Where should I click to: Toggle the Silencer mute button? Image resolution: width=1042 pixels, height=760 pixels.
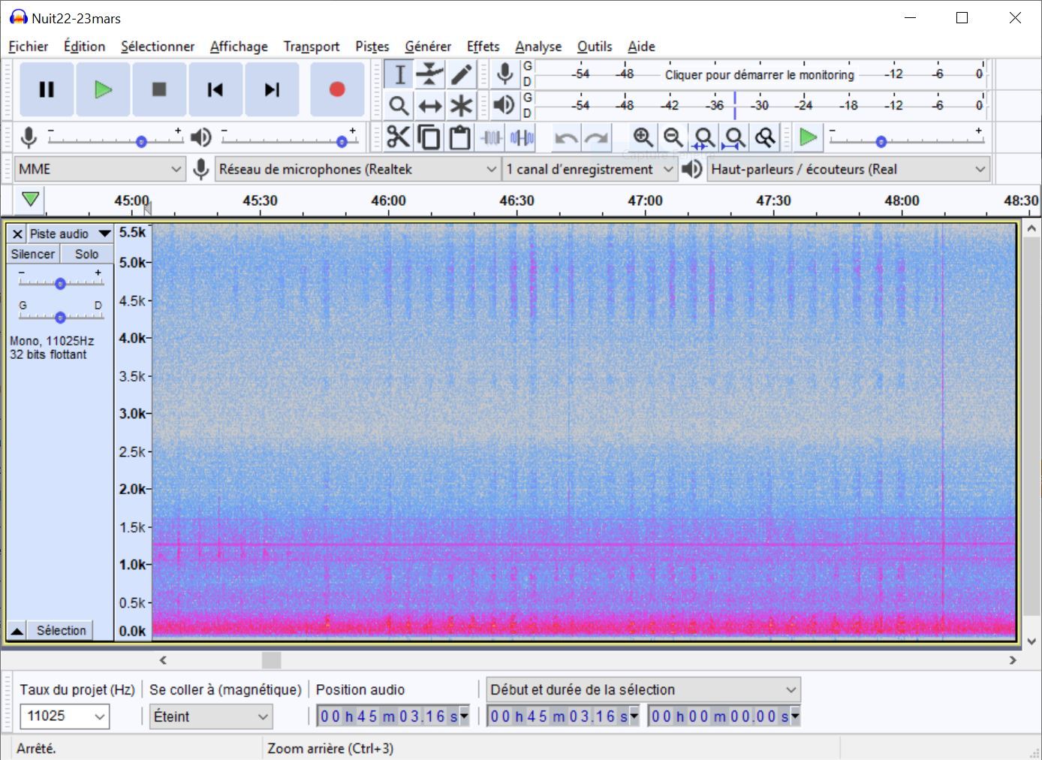coord(33,254)
